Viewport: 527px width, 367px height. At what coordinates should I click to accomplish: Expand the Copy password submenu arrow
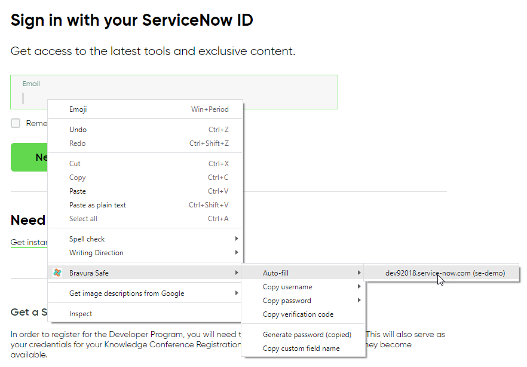(x=359, y=301)
